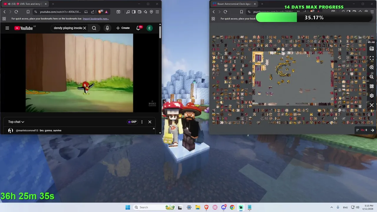Expand the Top chat dropdown
This screenshot has width=377, height=212.
(x=16, y=122)
